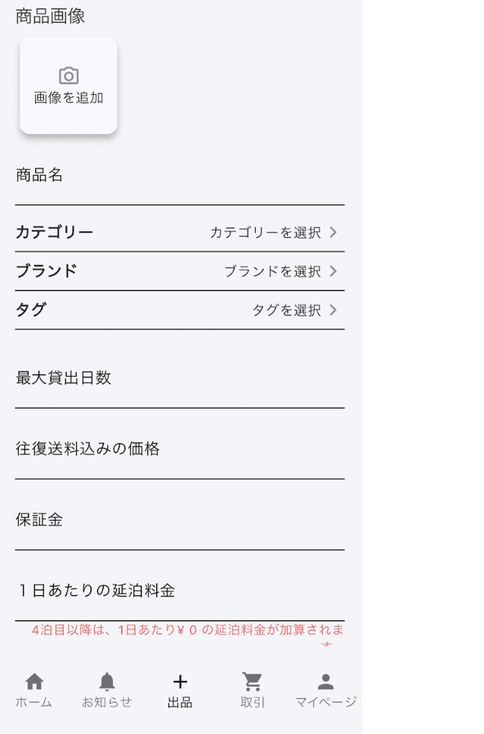The image size is (484, 734).
Task: Expand the ブランド chevron arrow
Action: coord(333,271)
